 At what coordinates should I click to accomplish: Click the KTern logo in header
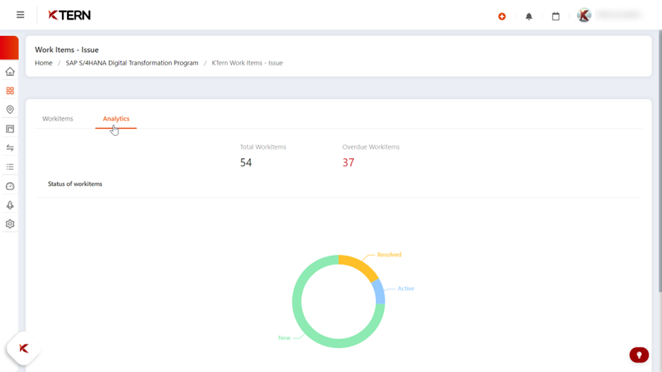[x=69, y=15]
